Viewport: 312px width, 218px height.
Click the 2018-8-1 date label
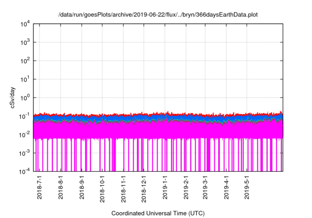[x=60, y=187]
